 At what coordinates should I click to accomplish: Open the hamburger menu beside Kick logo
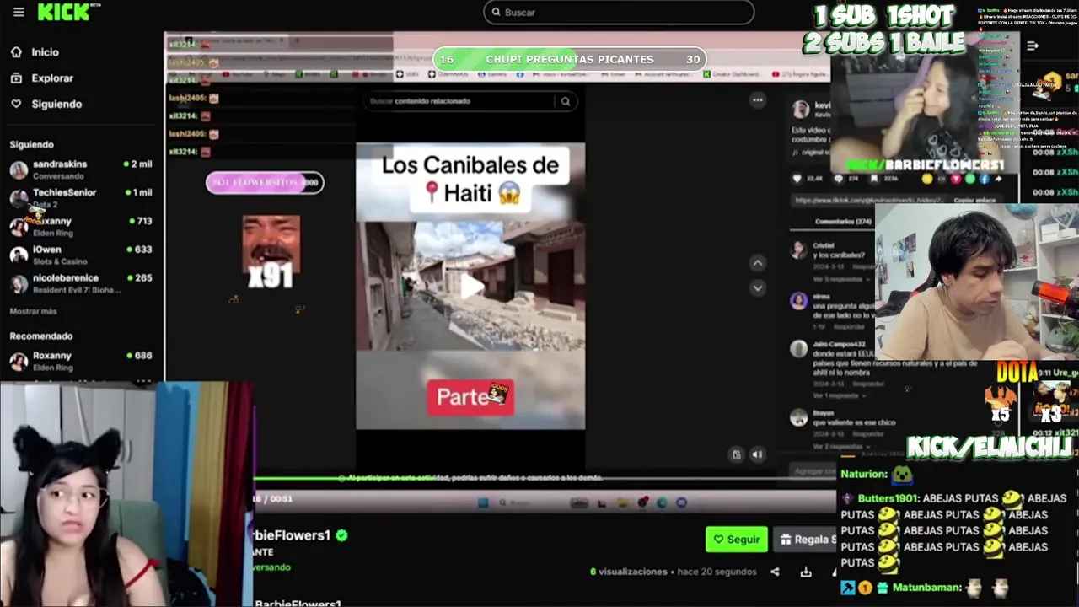click(19, 12)
